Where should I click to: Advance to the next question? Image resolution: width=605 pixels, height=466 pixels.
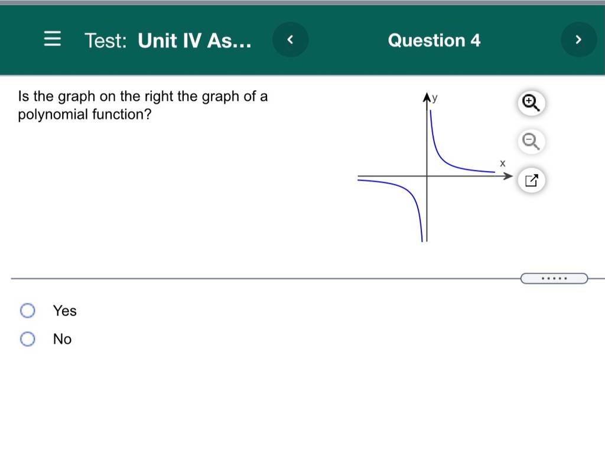pyautogui.click(x=578, y=40)
